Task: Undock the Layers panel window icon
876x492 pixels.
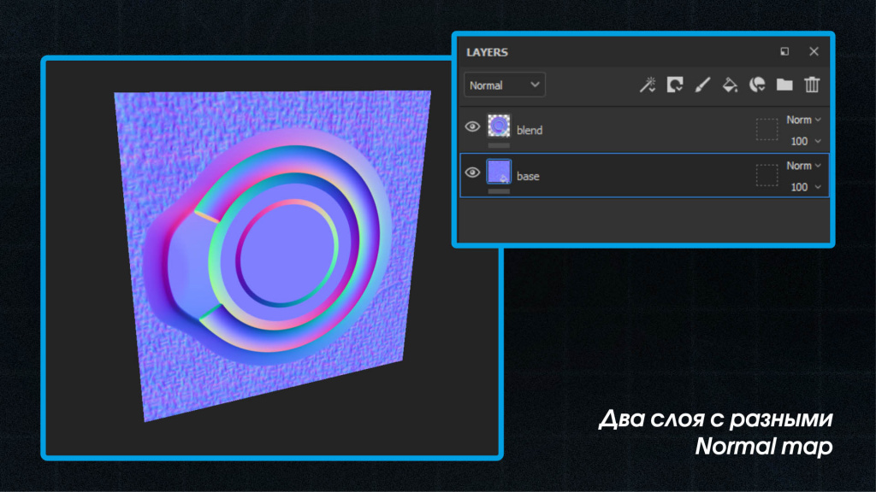Action: [784, 51]
